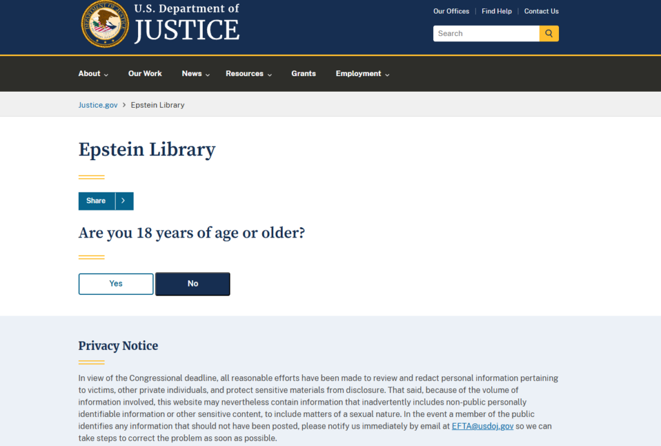661x446 pixels.
Task: Click inside the Search input field
Action: pyautogui.click(x=484, y=33)
